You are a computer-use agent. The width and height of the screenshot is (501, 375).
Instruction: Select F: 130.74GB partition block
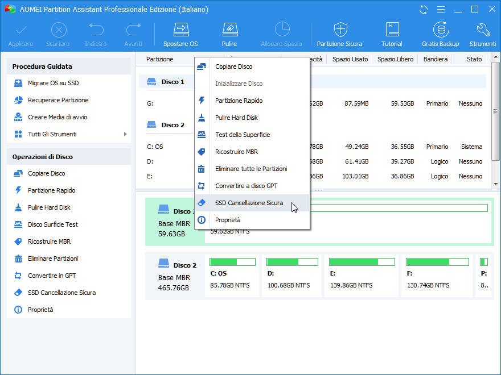(x=437, y=276)
